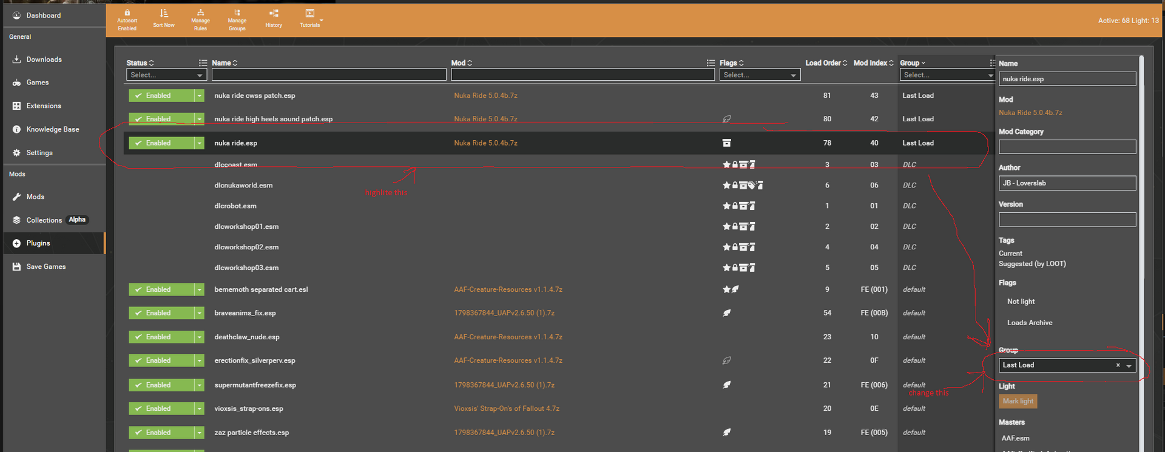Click the Name filter text field
The width and height of the screenshot is (1165, 452).
[329, 75]
